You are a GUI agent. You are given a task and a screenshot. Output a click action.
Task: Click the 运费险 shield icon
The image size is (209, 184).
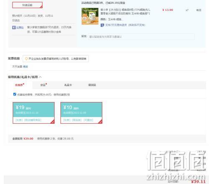(14, 28)
